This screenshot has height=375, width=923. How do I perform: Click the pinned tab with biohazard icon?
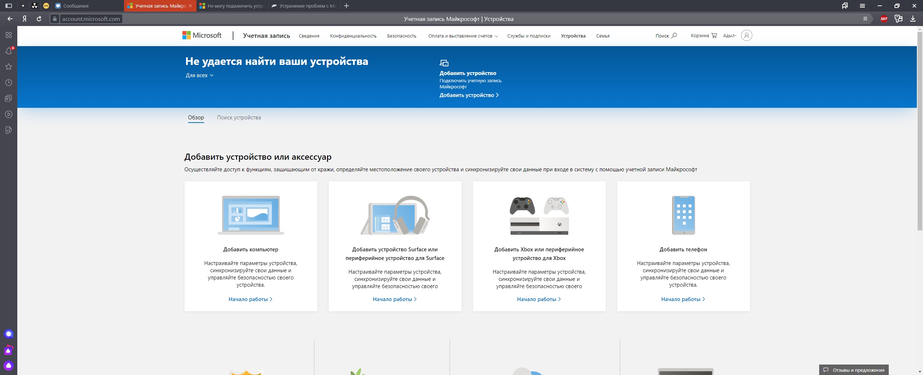[35, 6]
